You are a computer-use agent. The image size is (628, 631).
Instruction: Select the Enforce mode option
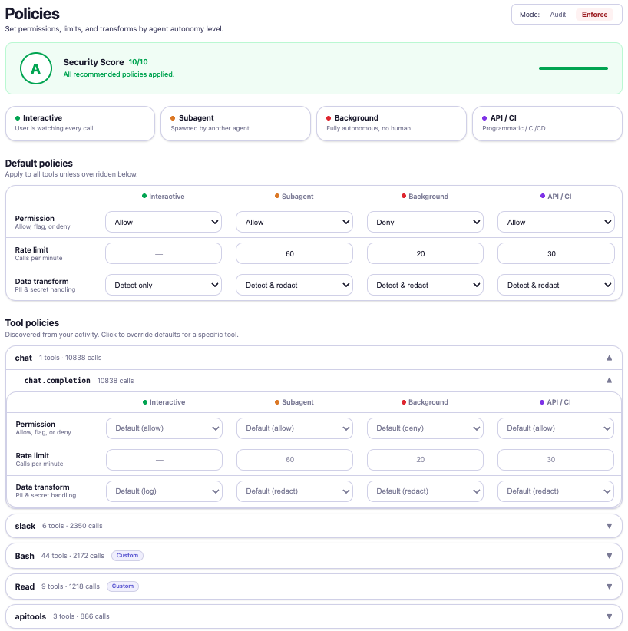click(595, 14)
